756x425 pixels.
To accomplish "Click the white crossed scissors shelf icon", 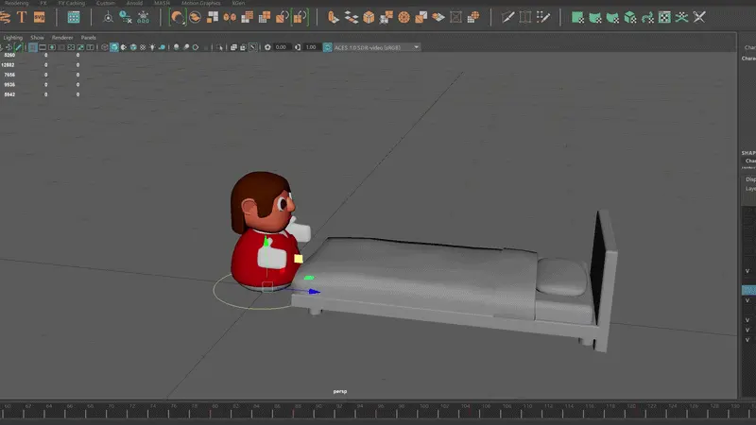I will tap(699, 17).
